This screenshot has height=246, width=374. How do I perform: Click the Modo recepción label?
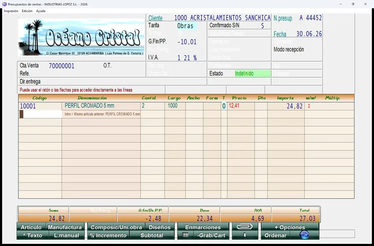[289, 49]
